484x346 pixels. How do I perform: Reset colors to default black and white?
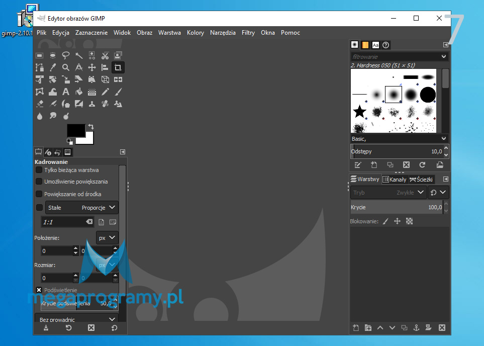point(70,142)
